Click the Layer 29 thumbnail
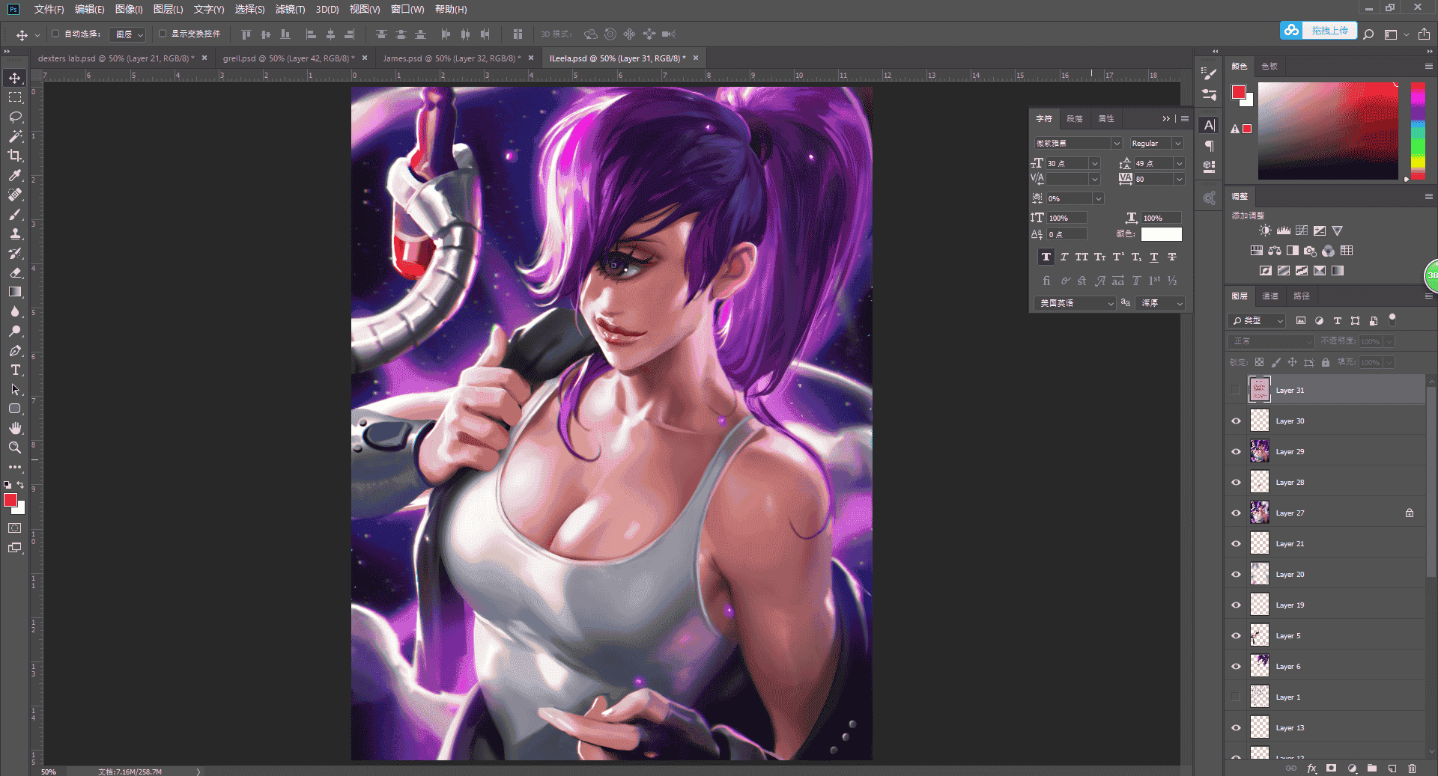Screen dimensions: 1438x776 (x=1260, y=451)
